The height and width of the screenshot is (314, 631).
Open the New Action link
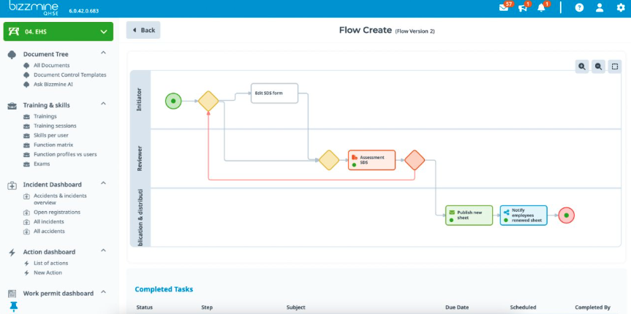[x=48, y=272]
